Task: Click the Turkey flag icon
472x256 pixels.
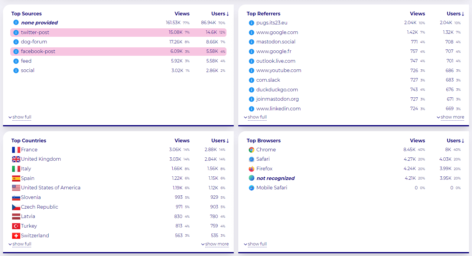Action: click(x=16, y=226)
